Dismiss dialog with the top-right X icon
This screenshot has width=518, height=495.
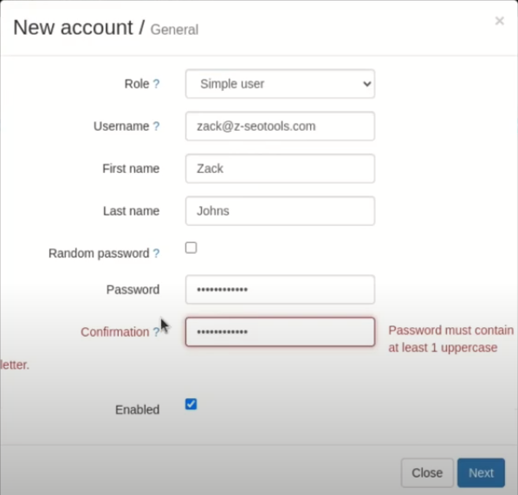pos(500,21)
